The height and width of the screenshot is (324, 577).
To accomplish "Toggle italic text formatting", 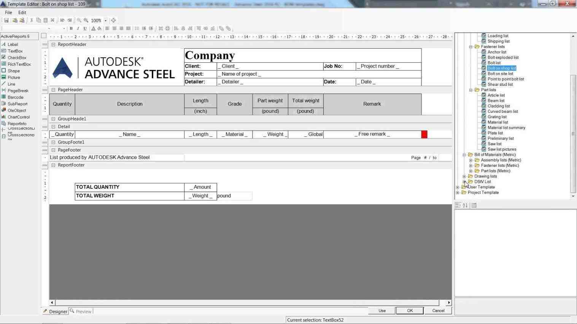I will pos(78,28).
